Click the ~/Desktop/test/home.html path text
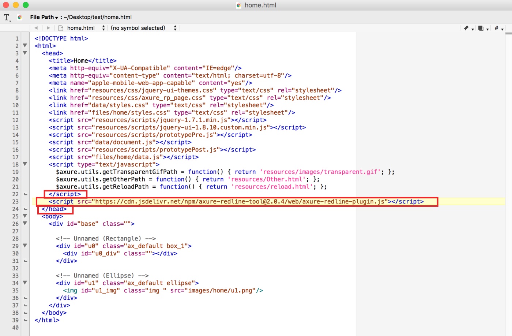 click(98, 17)
